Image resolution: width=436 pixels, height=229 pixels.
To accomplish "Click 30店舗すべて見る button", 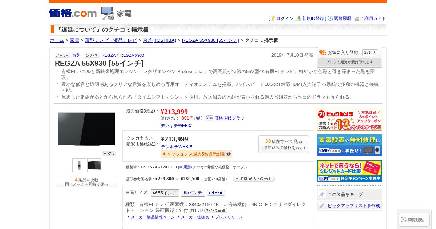I will point(284,144).
